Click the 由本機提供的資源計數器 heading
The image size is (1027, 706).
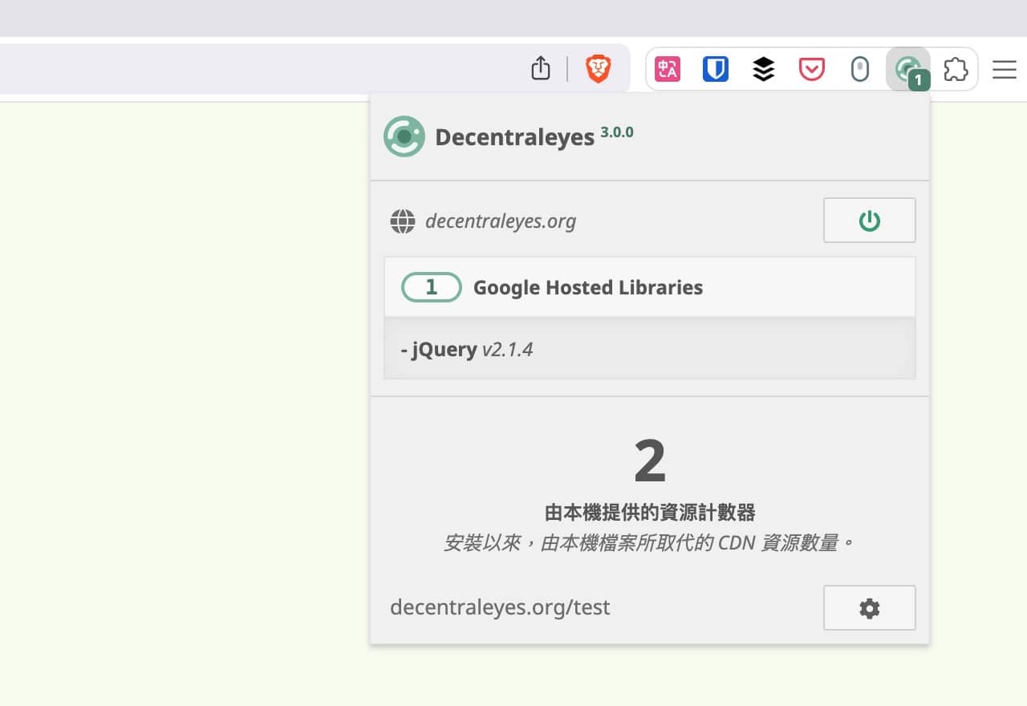(x=650, y=513)
